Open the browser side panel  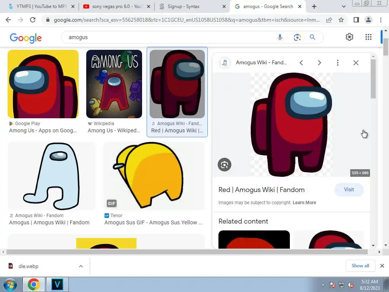coord(356,20)
